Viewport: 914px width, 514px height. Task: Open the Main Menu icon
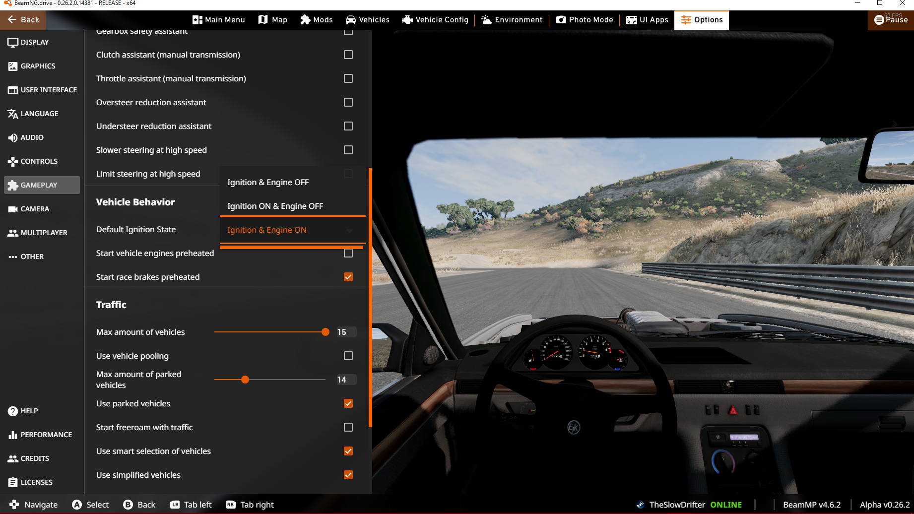pos(197,20)
